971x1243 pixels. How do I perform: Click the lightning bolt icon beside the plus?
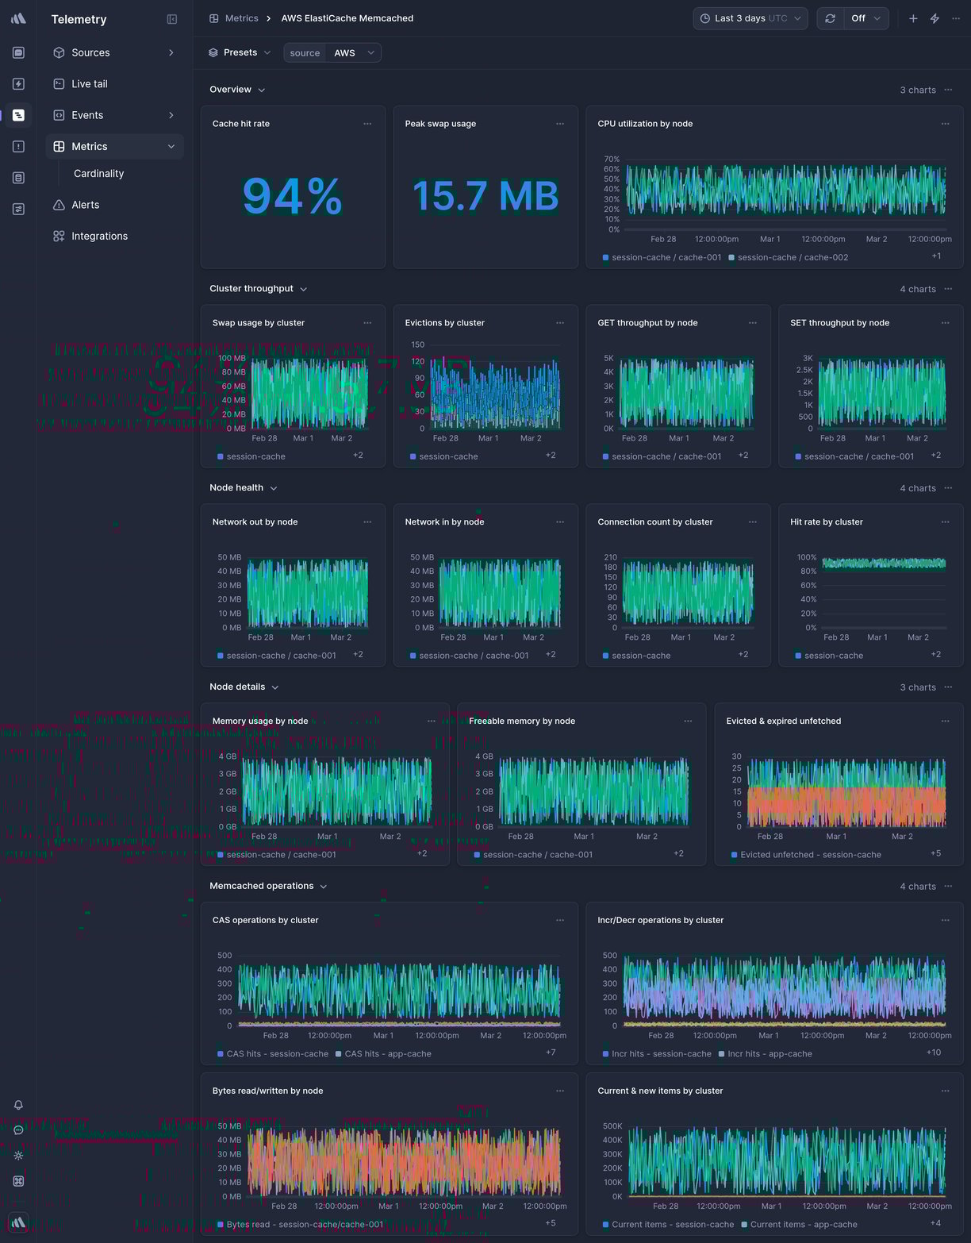pos(935,17)
